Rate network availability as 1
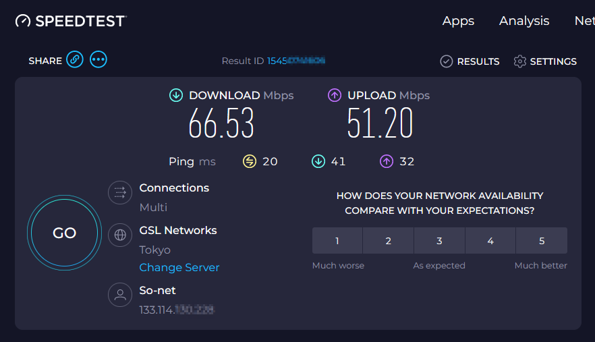595x342 pixels. coord(337,241)
